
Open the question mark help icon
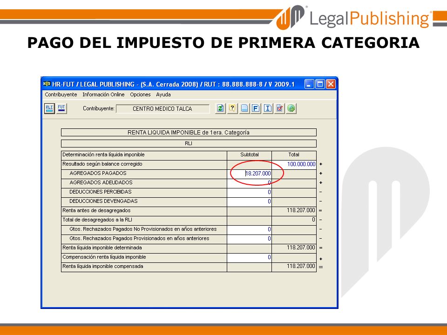(232, 108)
